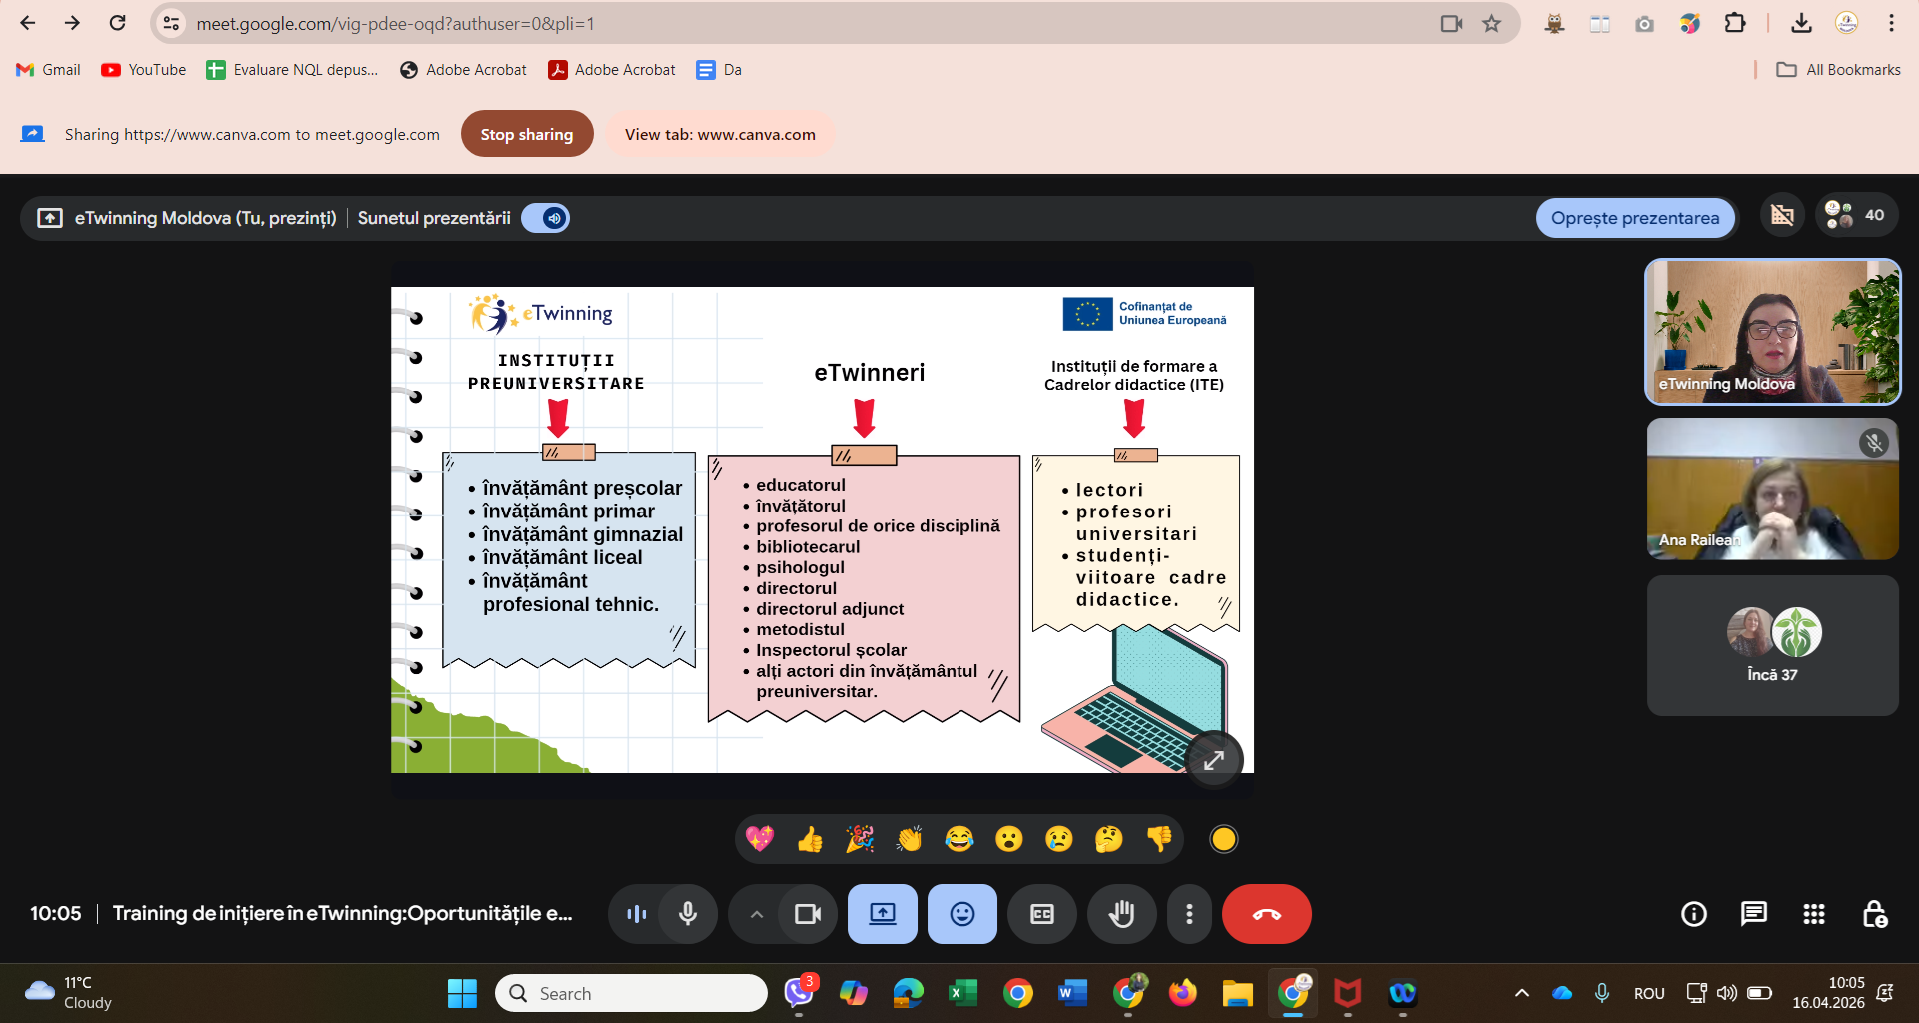Open host controls lock icon
Image resolution: width=1919 pixels, height=1023 pixels.
(x=1874, y=914)
